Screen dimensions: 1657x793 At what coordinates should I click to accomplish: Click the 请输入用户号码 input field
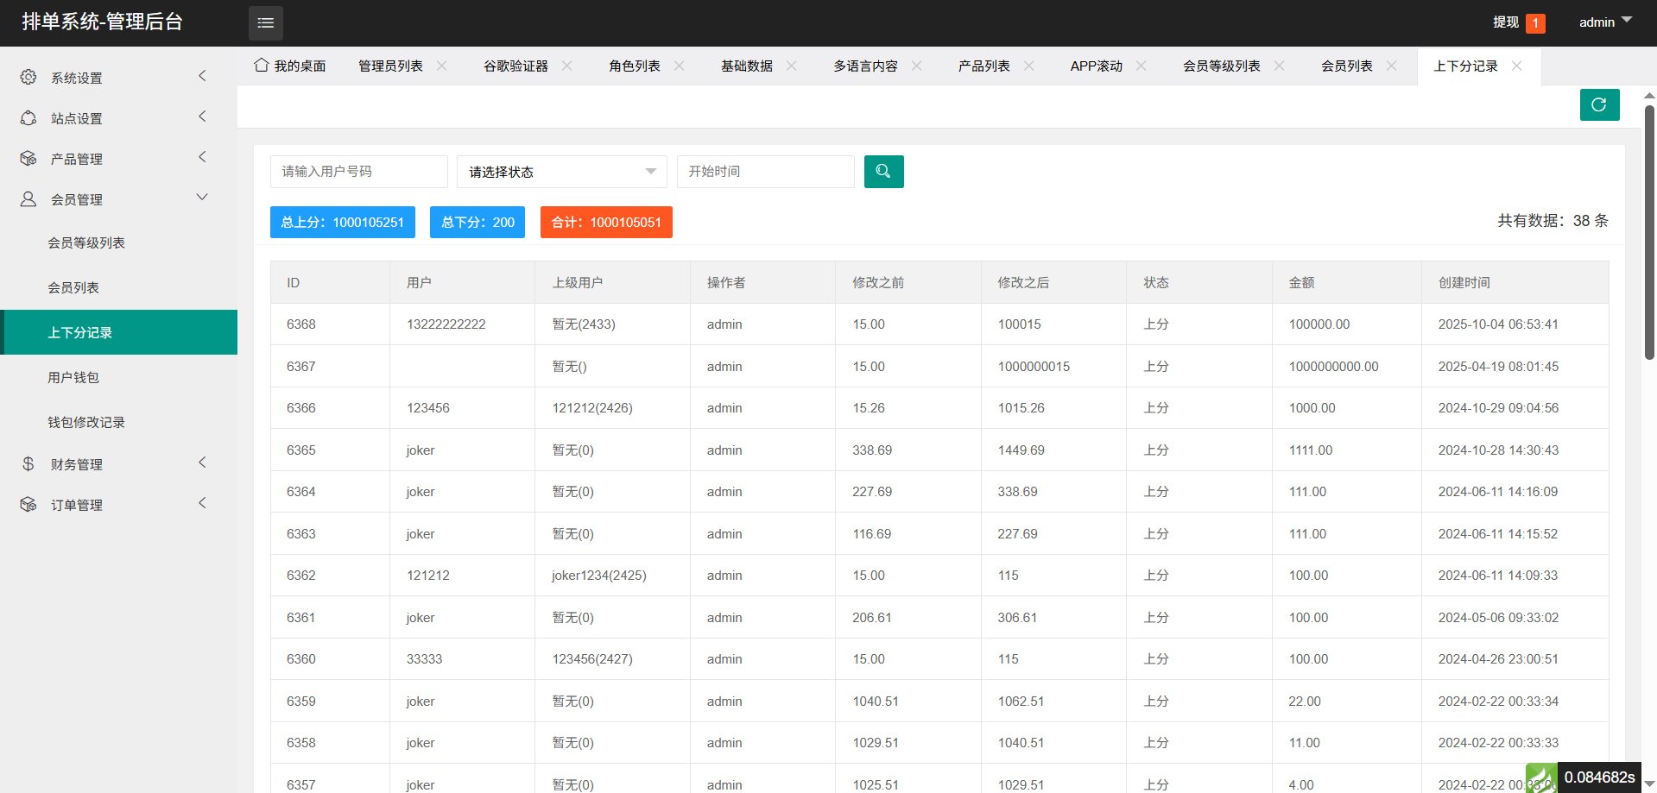[x=358, y=172]
